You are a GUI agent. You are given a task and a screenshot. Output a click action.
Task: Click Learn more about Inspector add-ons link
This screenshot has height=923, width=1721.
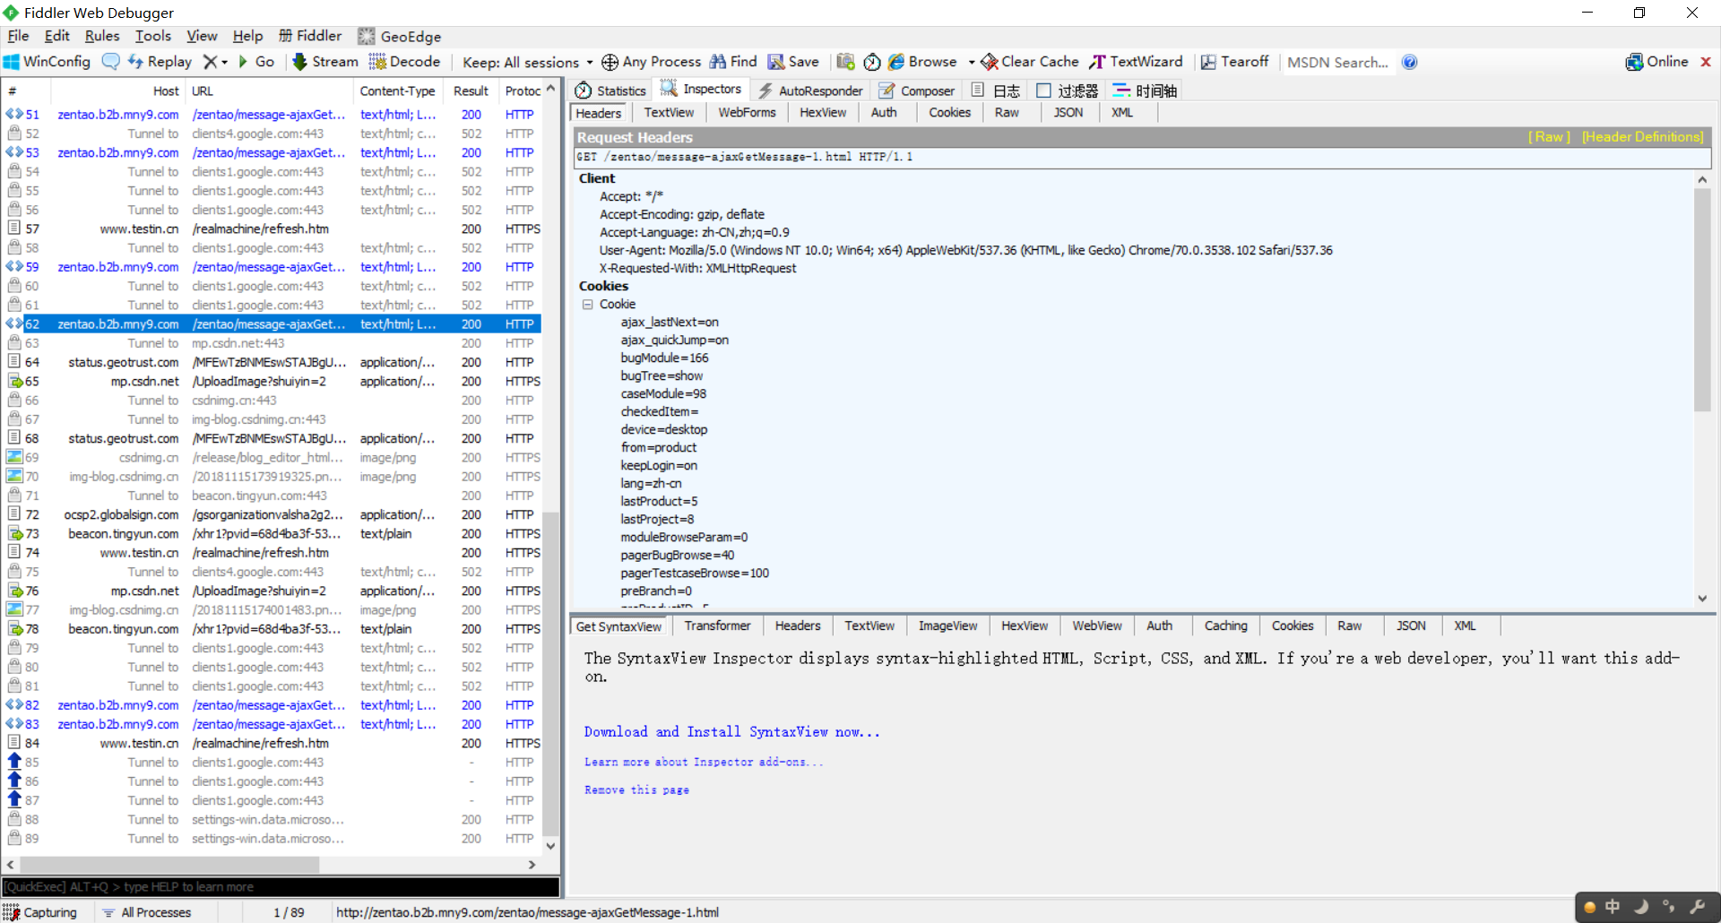[x=704, y=762]
